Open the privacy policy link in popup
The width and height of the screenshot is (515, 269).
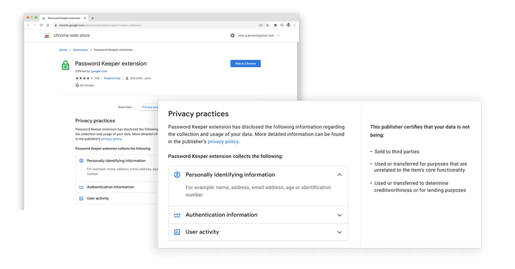[223, 141]
